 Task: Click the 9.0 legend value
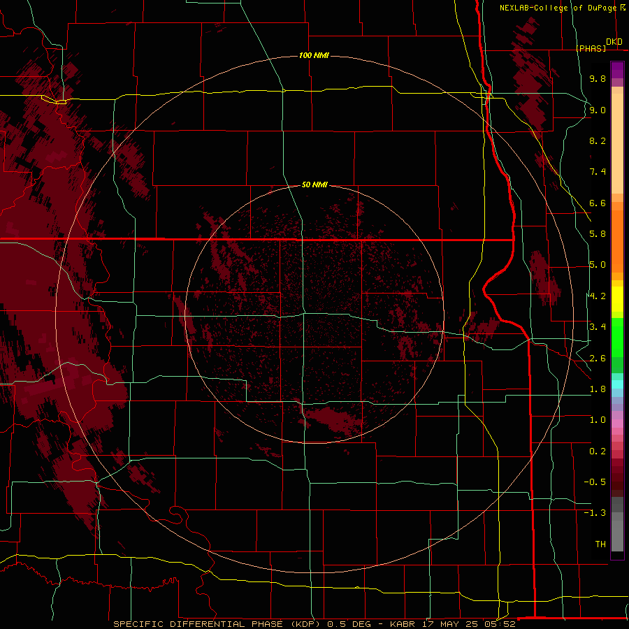coord(598,110)
